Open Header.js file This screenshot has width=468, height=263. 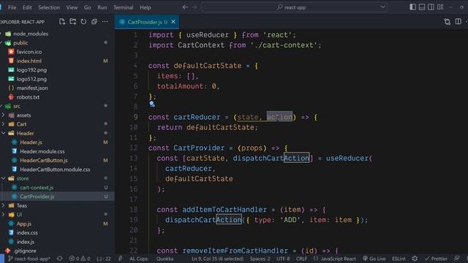(31, 142)
